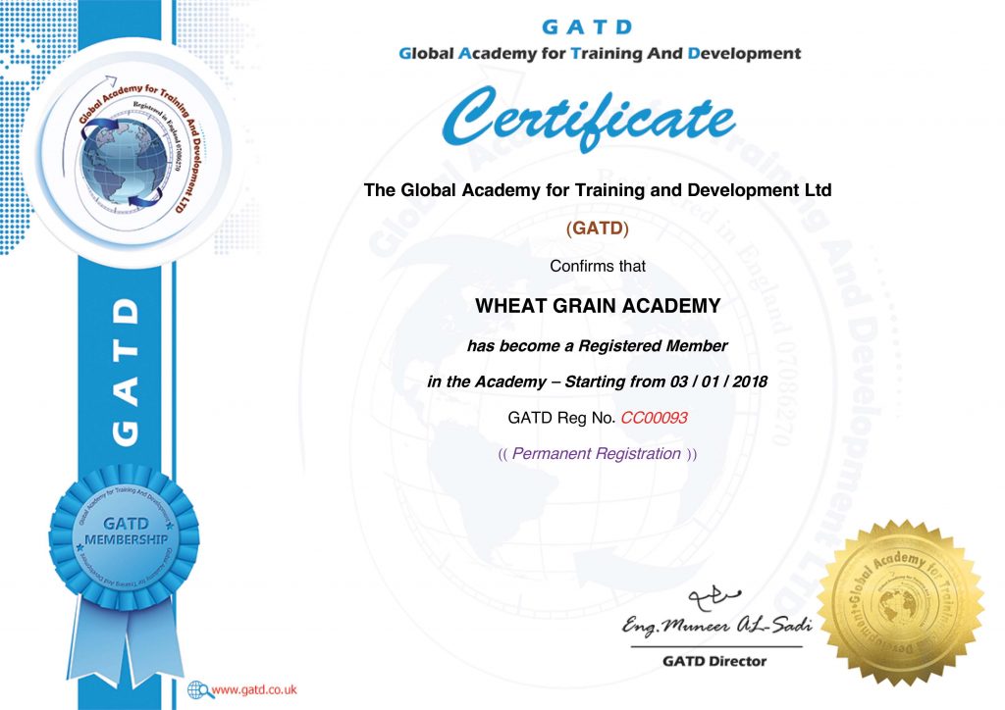Select the WHEAT GRAIN ACADEMY name

click(x=598, y=306)
